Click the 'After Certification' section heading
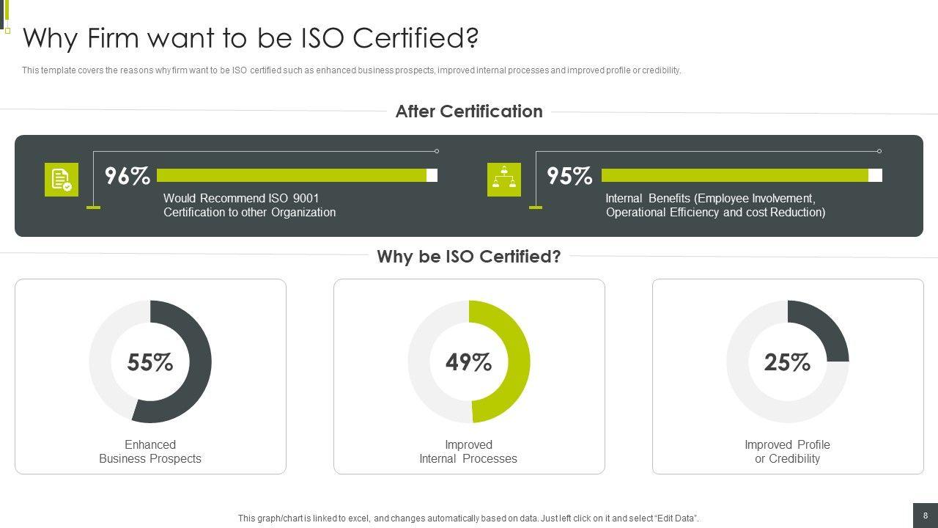This screenshot has width=938, height=528. click(469, 111)
